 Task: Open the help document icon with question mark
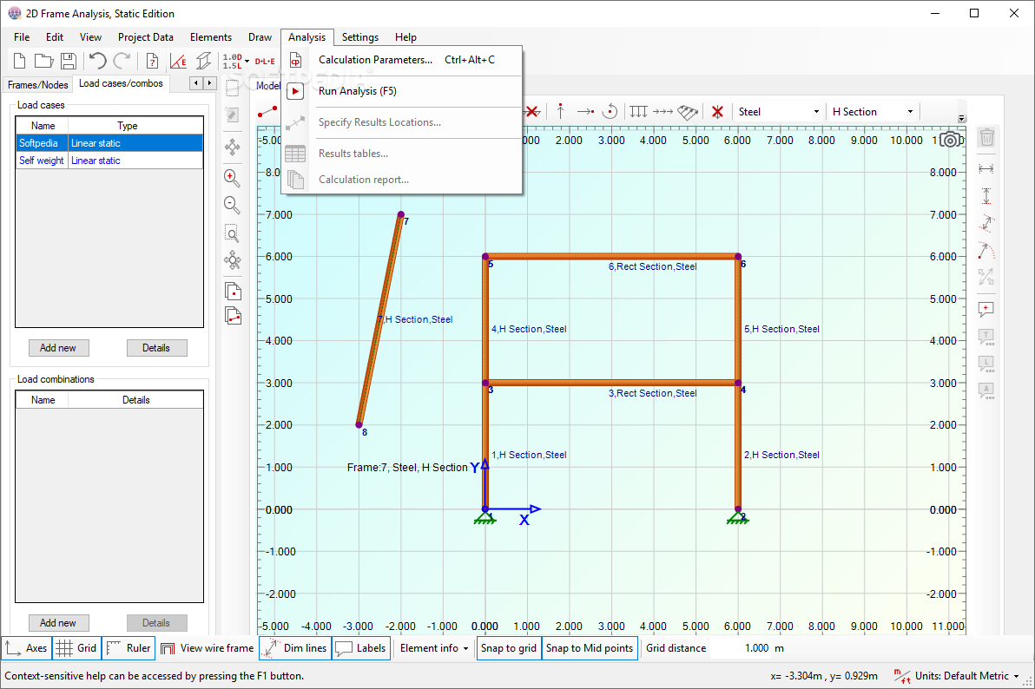[x=152, y=61]
